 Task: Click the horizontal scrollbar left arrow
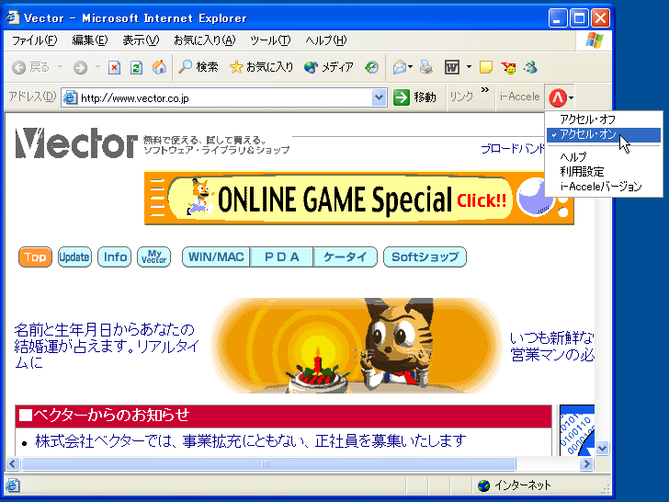(x=12, y=463)
